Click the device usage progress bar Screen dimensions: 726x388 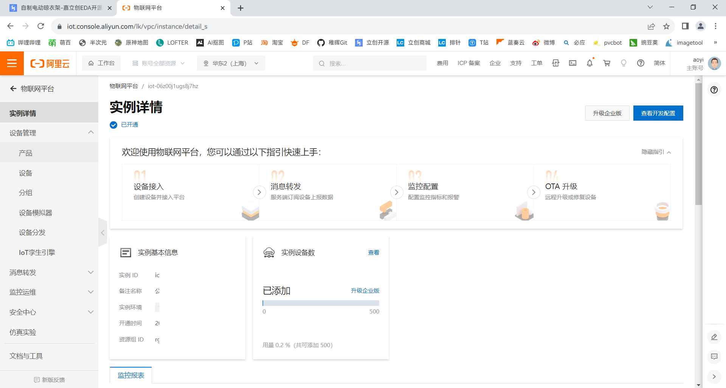[321, 303]
